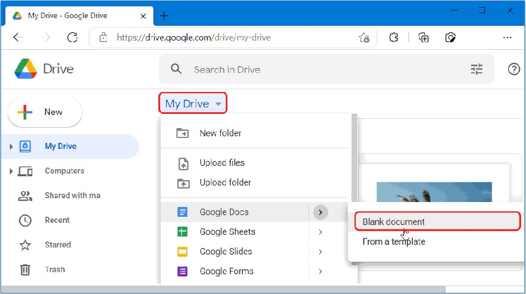
Task: Open Trash section
Action: 55,269
